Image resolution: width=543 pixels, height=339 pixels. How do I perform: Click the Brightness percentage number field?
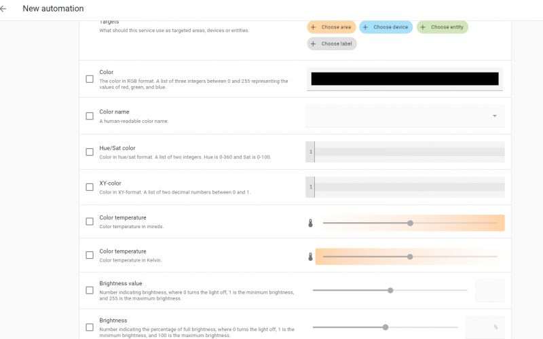click(x=481, y=327)
